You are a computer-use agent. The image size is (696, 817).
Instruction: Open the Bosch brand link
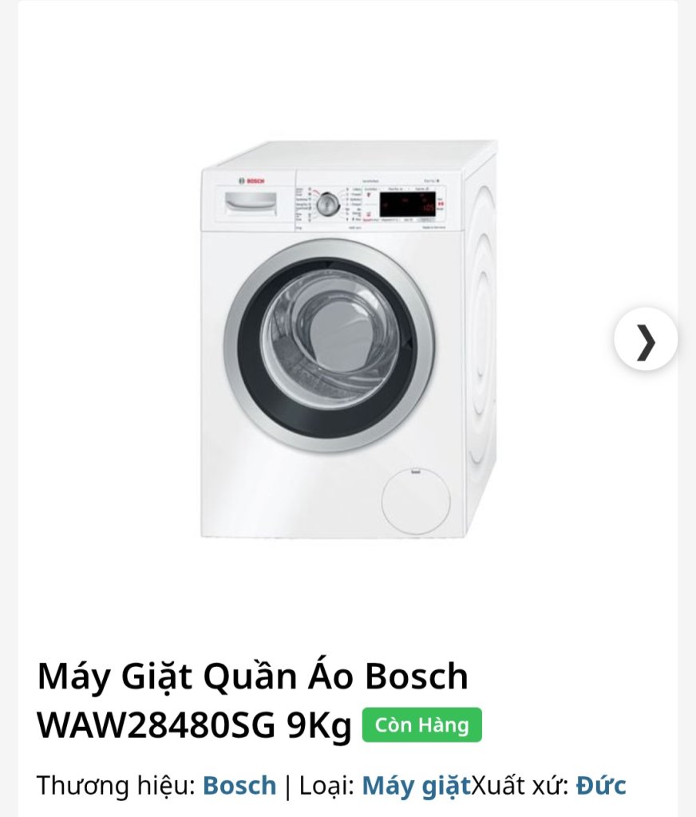click(x=239, y=785)
